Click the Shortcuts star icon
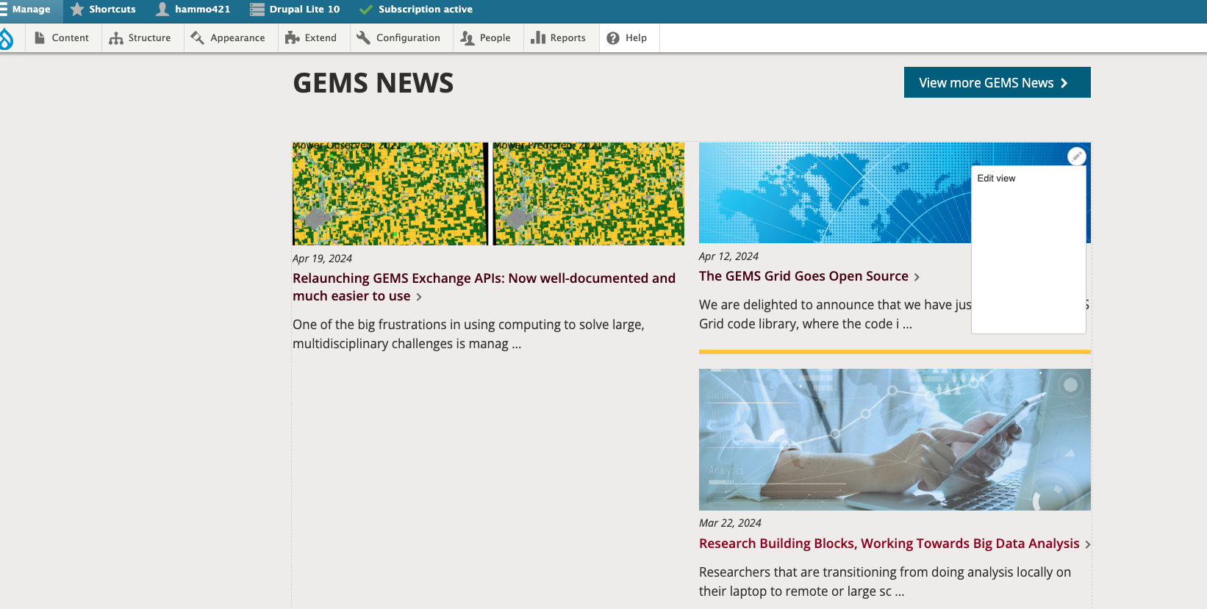The image size is (1207, 609). pos(77,10)
